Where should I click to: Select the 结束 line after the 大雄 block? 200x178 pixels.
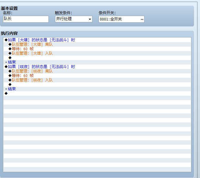(97, 62)
